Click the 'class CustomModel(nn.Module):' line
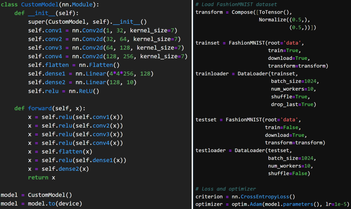 pos(50,5)
